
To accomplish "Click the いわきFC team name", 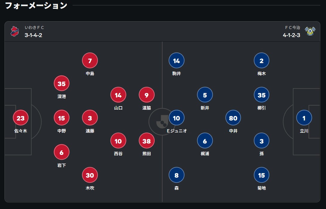I will click(x=34, y=28).
